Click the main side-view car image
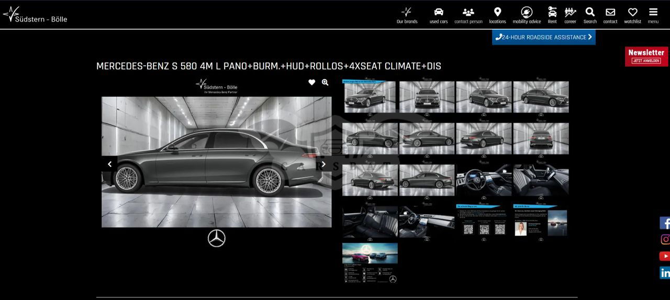Image resolution: width=670 pixels, height=300 pixels. point(216,162)
